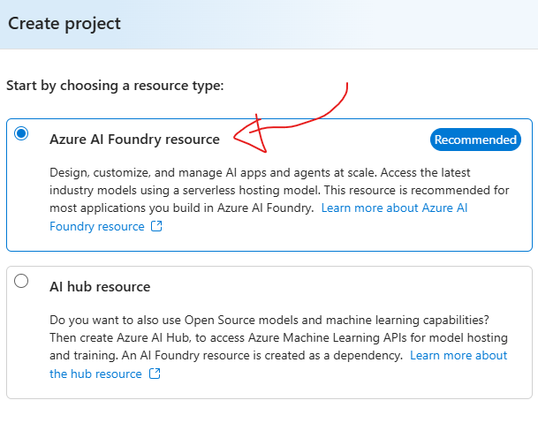Screen dimensions: 538x423
Task: Click the AI hub resource heading
Action: (x=100, y=287)
